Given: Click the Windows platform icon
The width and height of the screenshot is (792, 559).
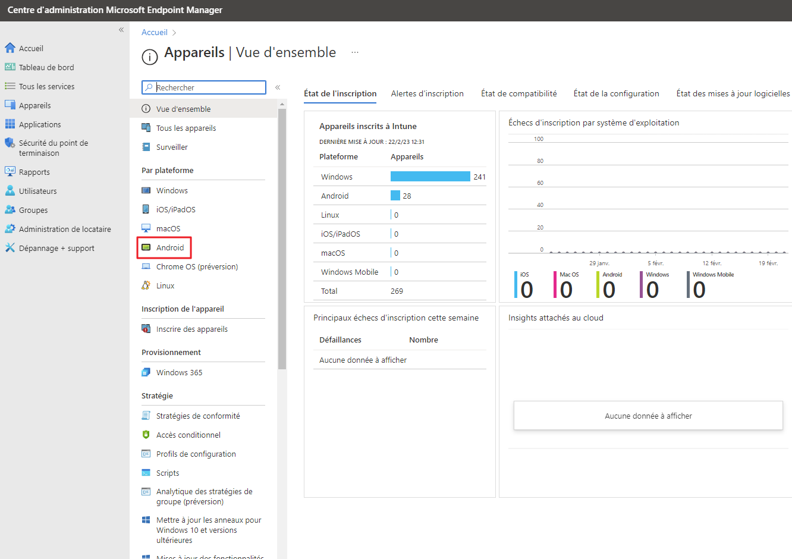Looking at the screenshot, I should tap(146, 190).
